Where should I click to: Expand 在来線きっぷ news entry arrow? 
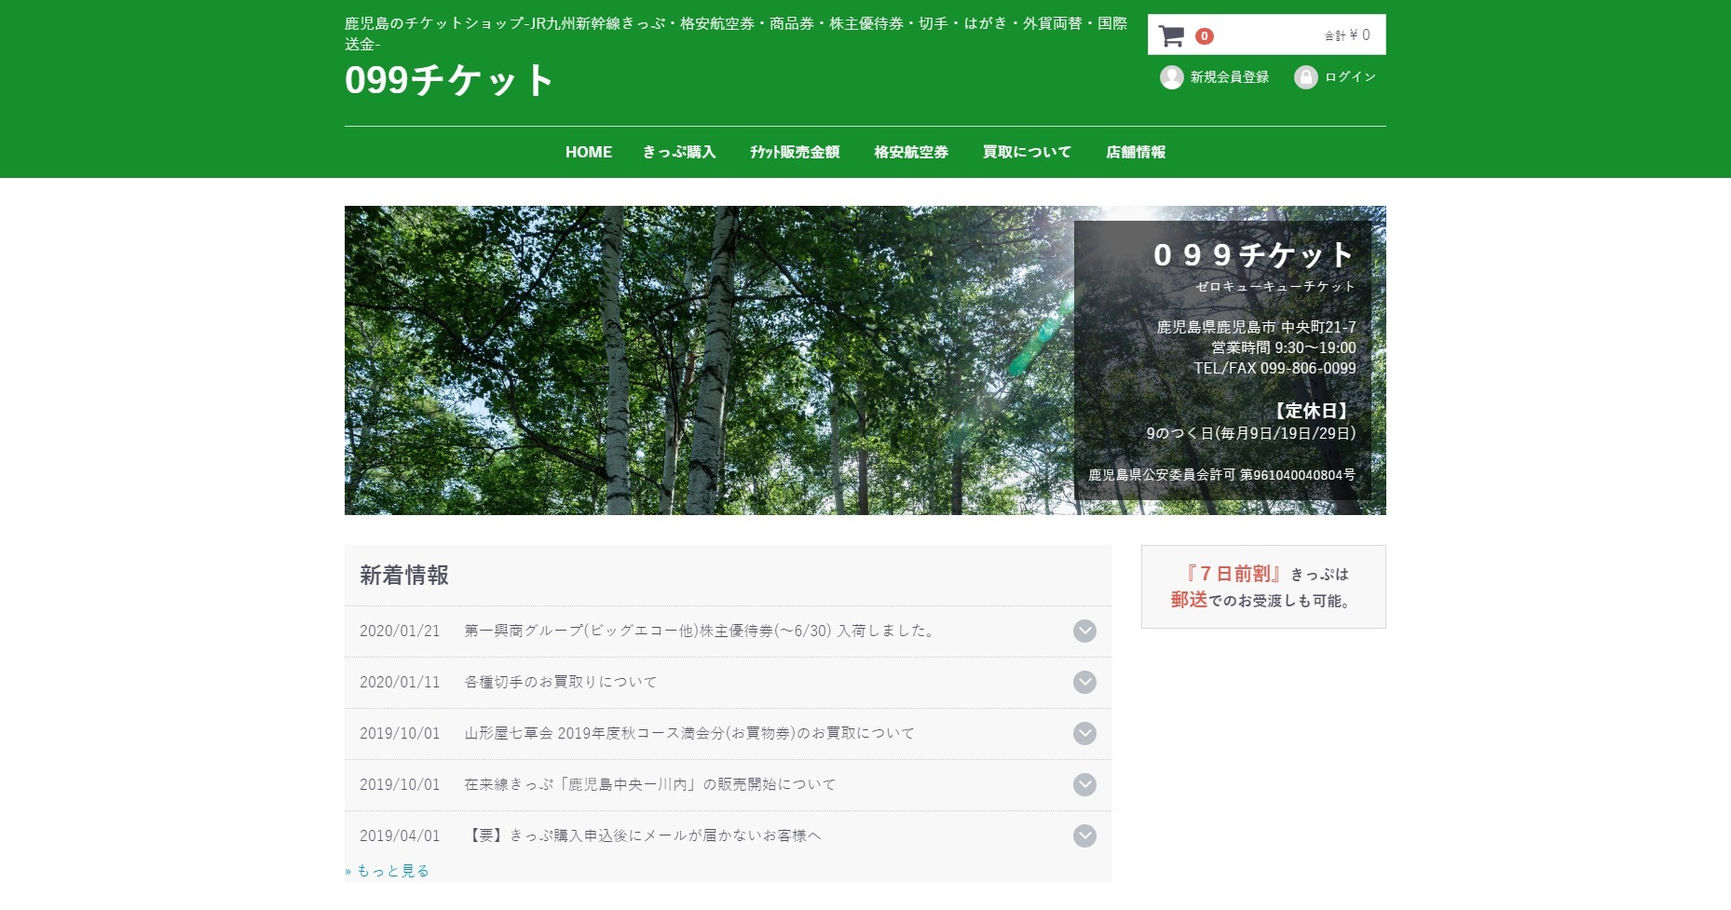[x=1084, y=784]
